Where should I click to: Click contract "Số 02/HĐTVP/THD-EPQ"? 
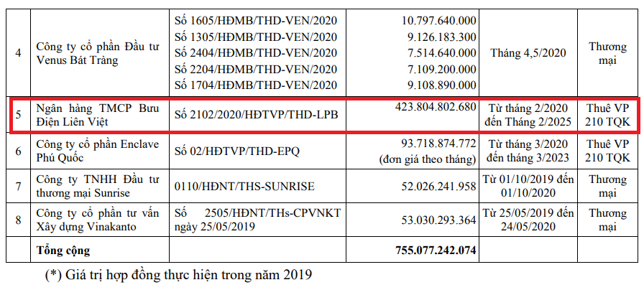(x=237, y=151)
